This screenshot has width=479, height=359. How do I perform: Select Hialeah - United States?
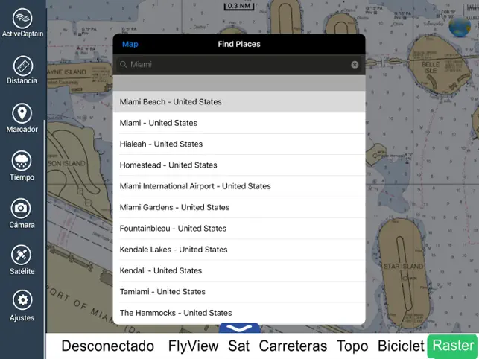pyautogui.click(x=239, y=144)
